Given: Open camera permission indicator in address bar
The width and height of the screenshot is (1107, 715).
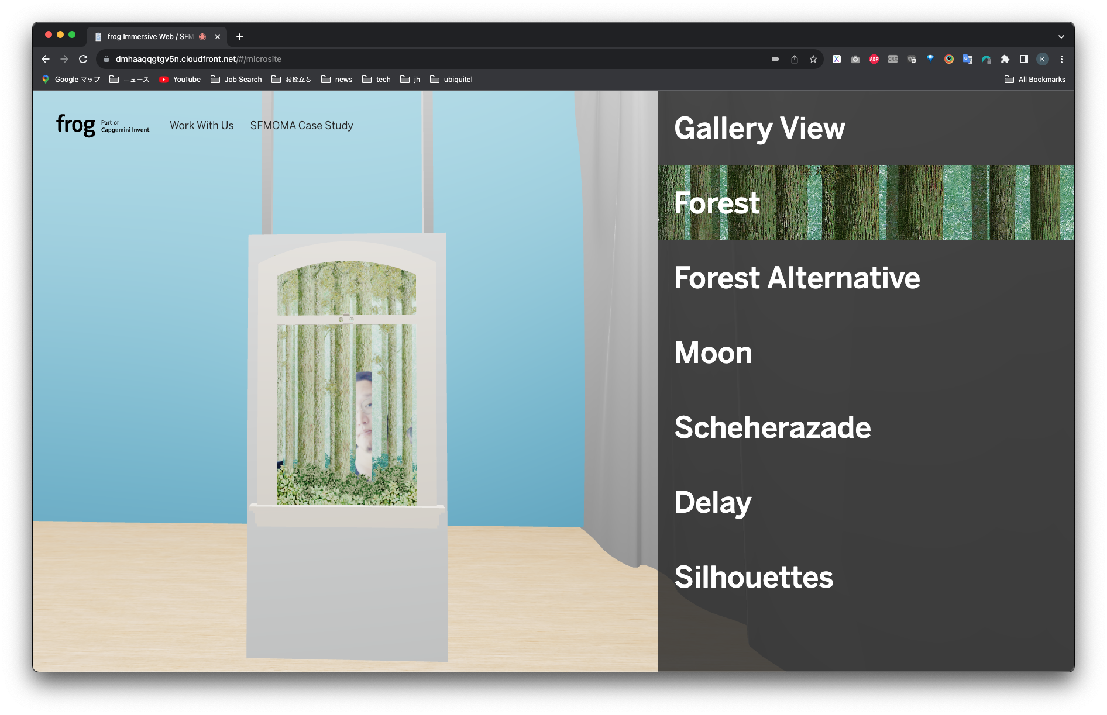Looking at the screenshot, I should [x=776, y=59].
